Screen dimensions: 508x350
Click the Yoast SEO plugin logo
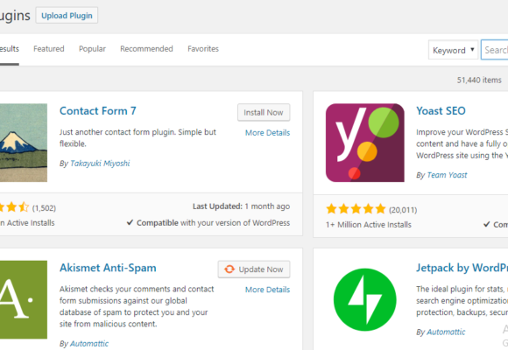(x=365, y=143)
